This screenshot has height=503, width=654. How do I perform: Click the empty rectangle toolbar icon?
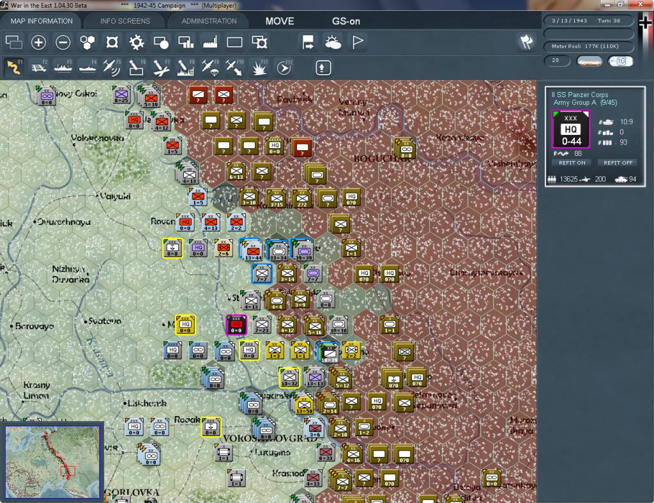(234, 42)
